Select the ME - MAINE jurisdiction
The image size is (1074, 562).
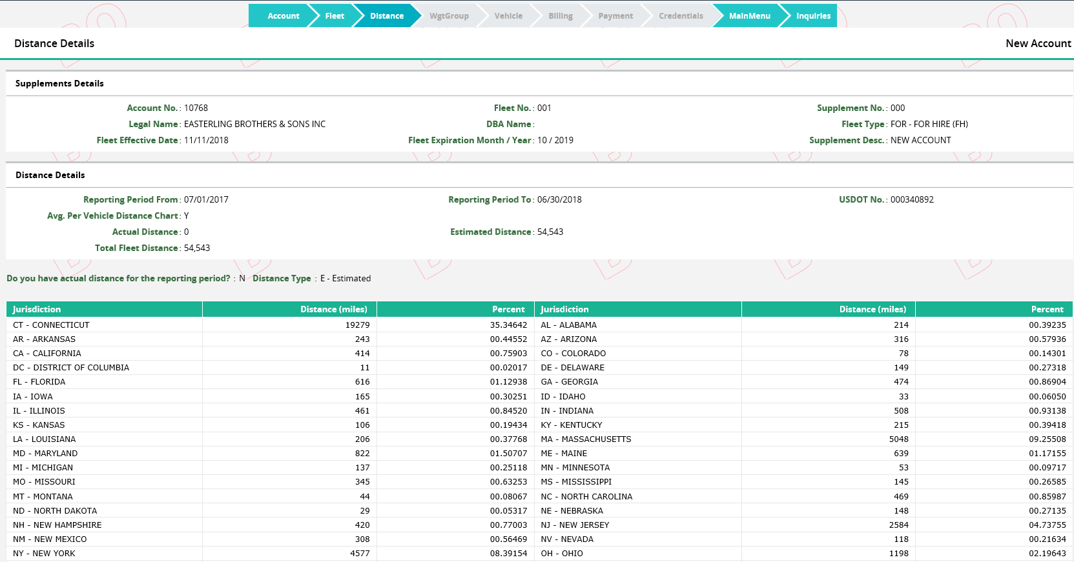[x=564, y=453]
